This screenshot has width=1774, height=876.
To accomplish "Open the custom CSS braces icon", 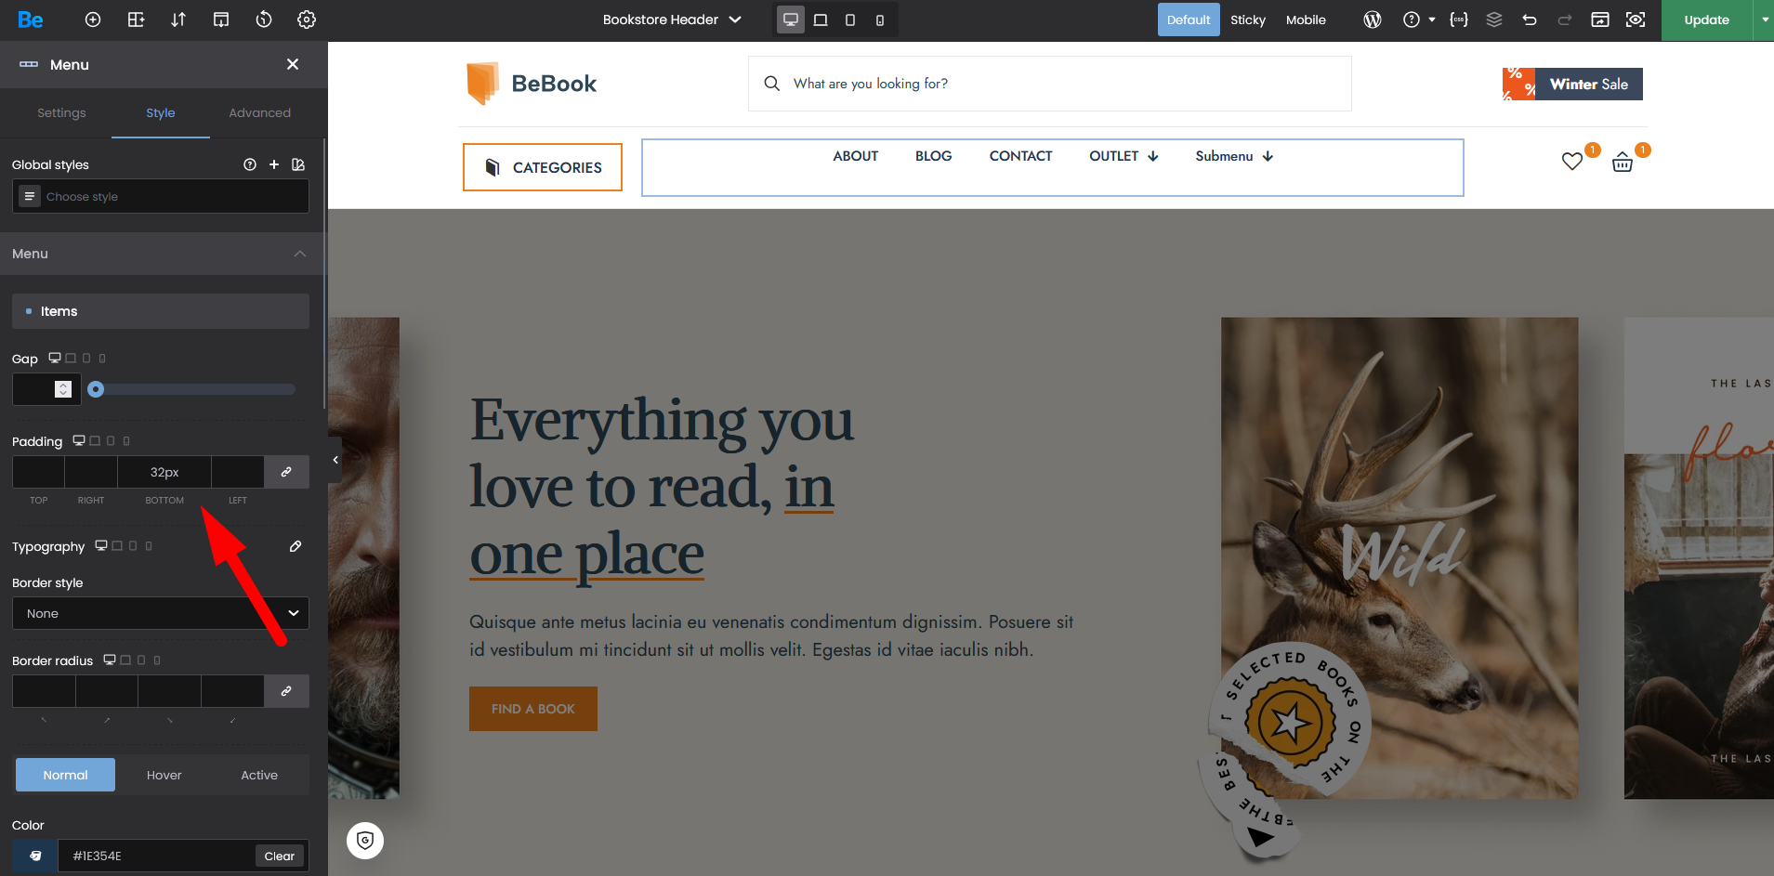I will [x=1459, y=20].
